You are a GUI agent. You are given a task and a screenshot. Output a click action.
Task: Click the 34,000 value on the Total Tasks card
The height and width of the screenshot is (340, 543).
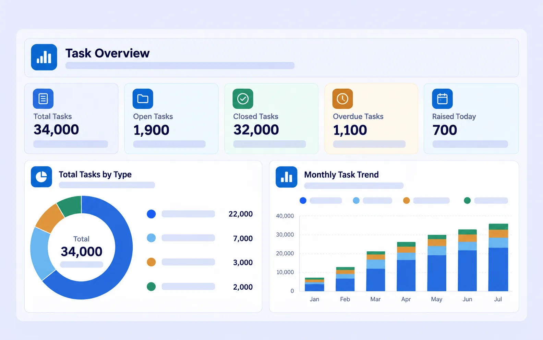coord(56,130)
